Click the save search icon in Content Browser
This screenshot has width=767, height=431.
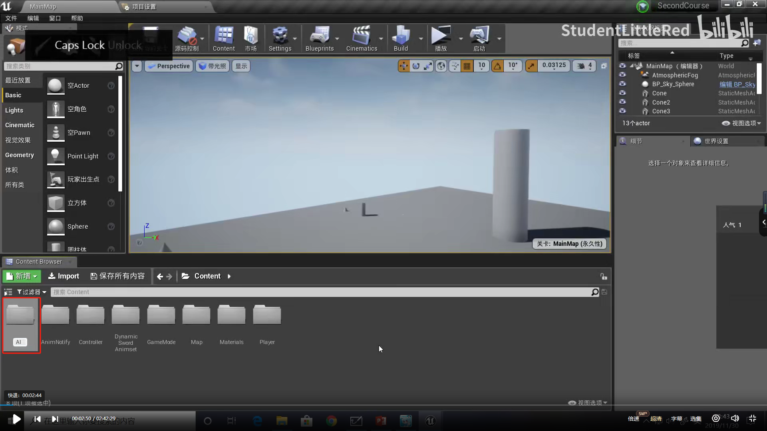[604, 292]
